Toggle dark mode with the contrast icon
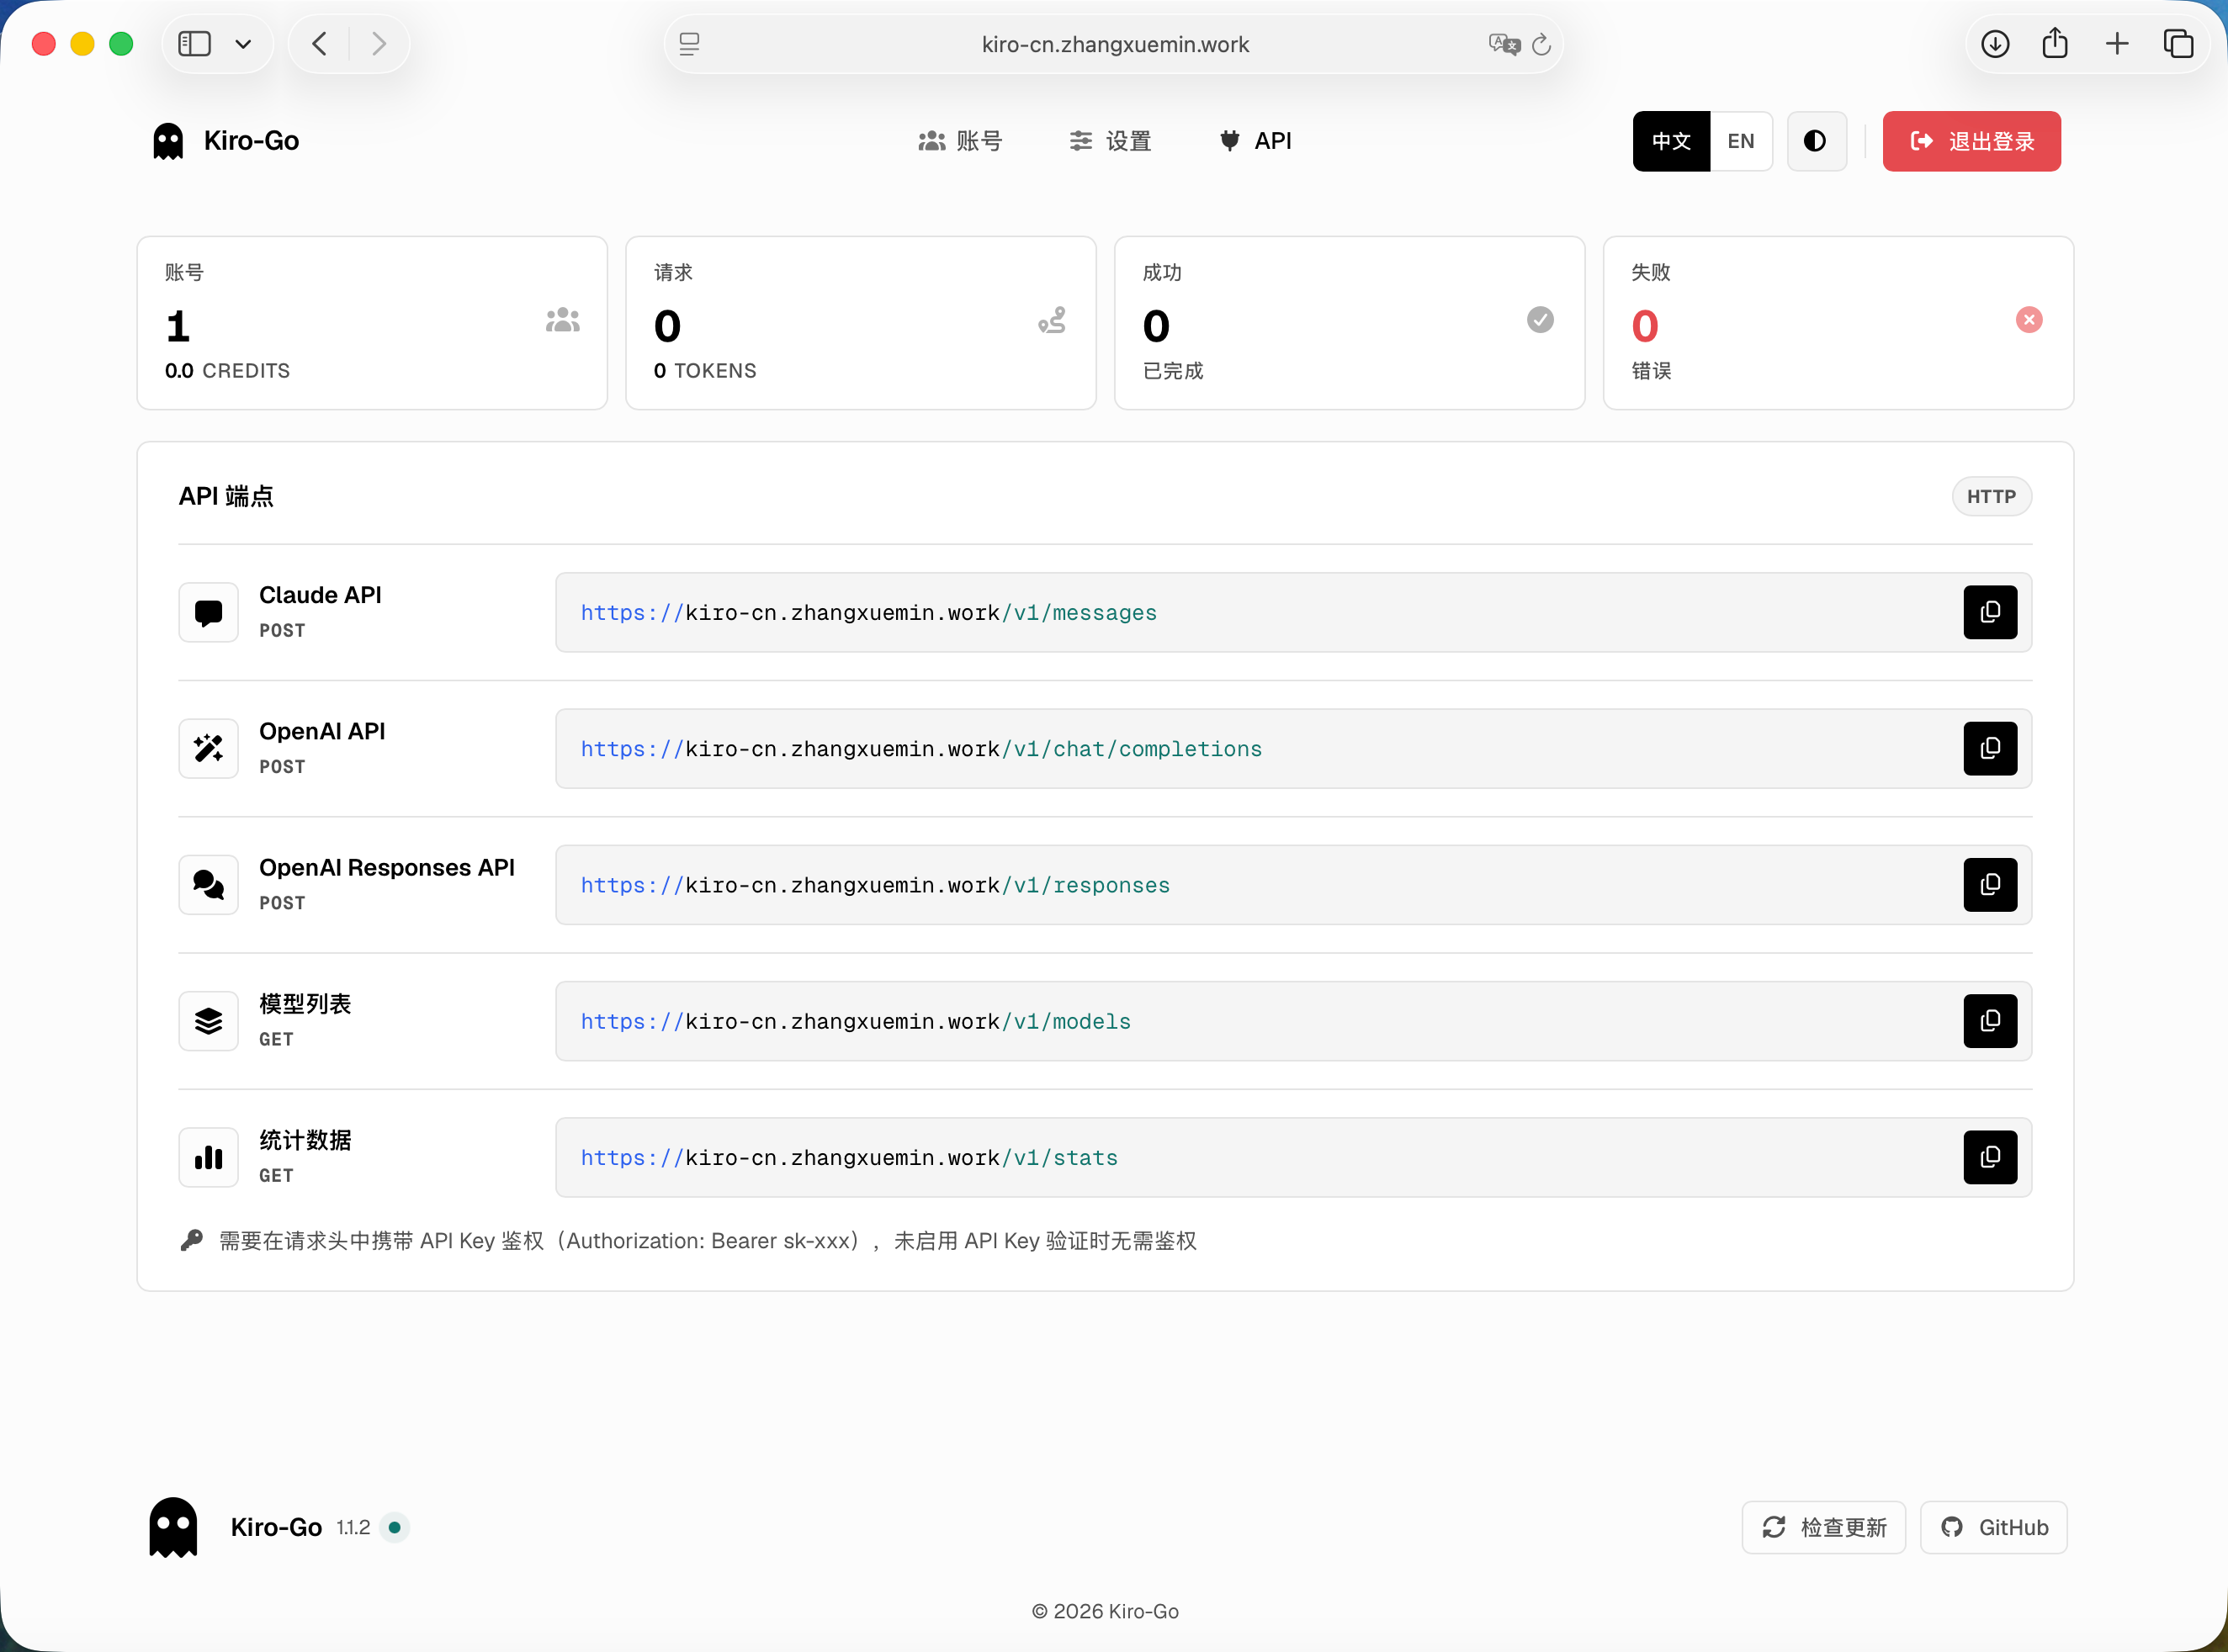This screenshot has height=1652, width=2228. click(x=1816, y=141)
